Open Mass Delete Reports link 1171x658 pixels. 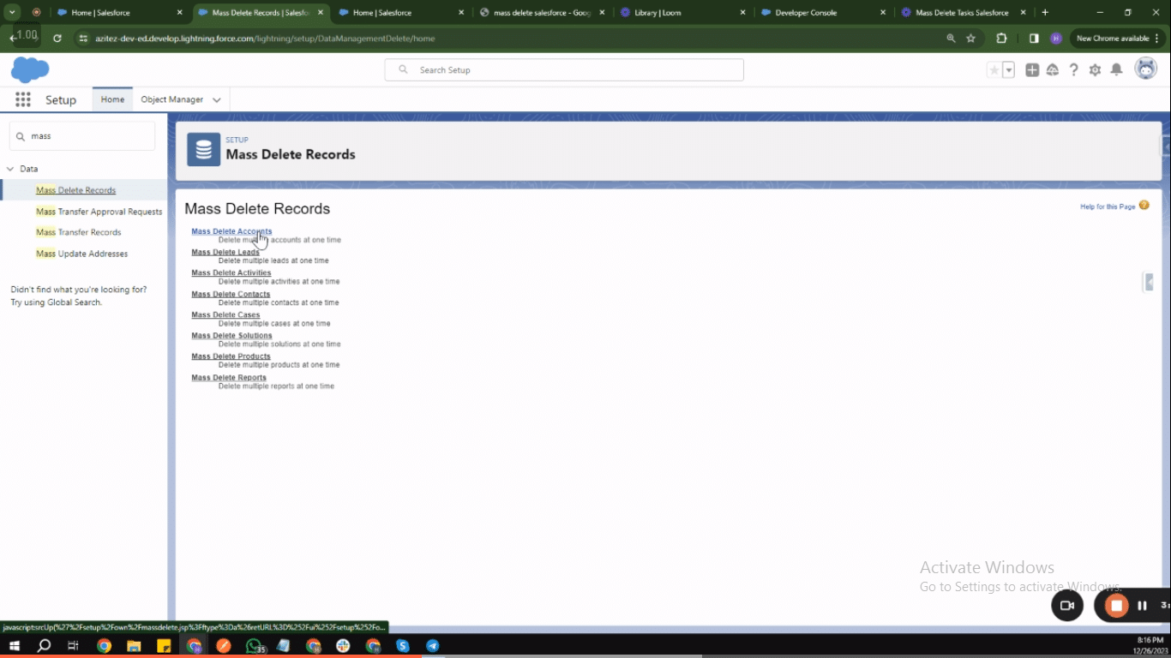point(229,377)
